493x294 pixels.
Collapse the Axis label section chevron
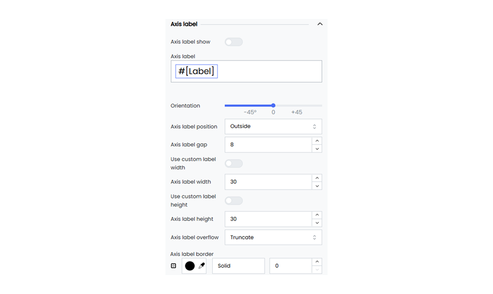pos(320,24)
